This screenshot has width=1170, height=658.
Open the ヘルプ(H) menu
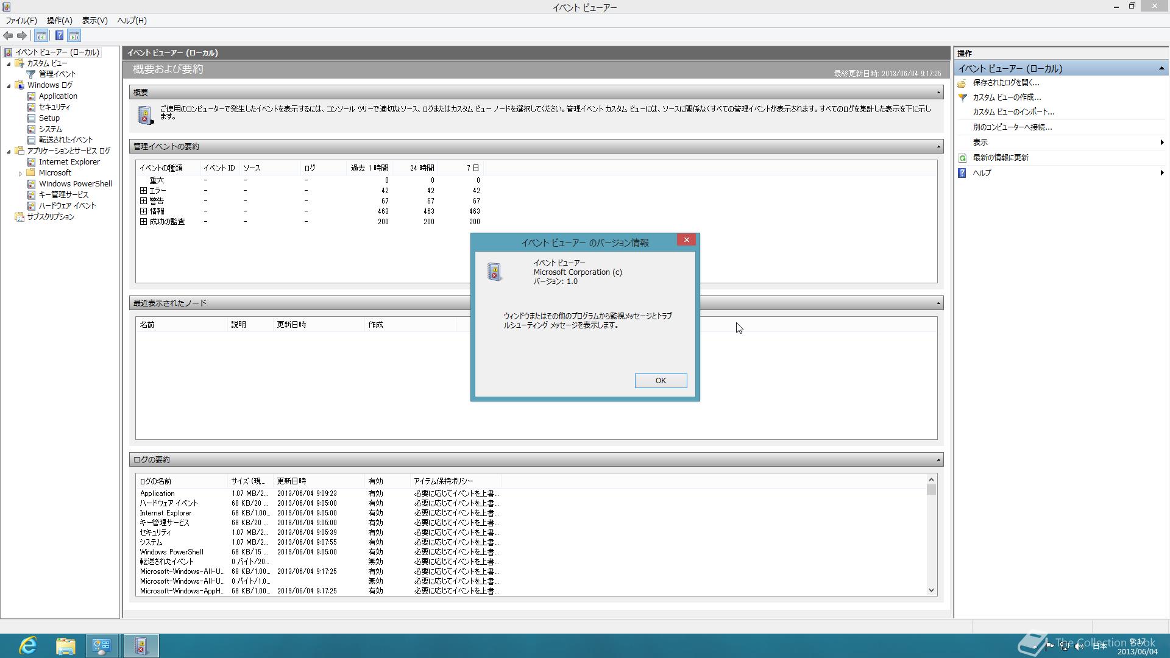point(132,21)
